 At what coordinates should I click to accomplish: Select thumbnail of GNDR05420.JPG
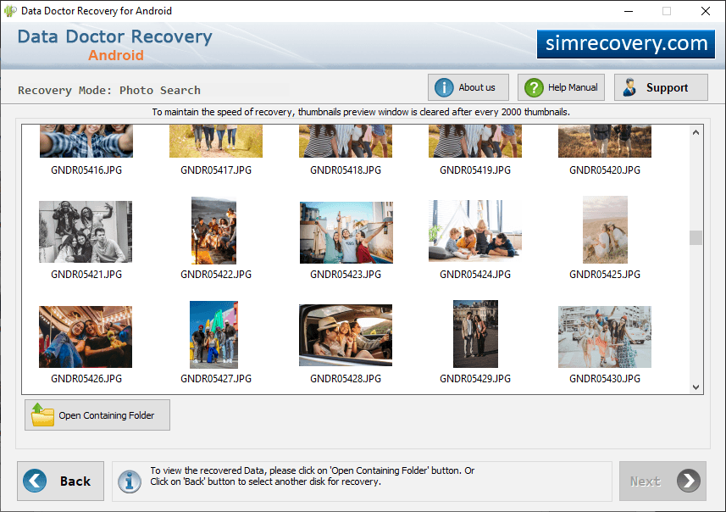[605, 141]
